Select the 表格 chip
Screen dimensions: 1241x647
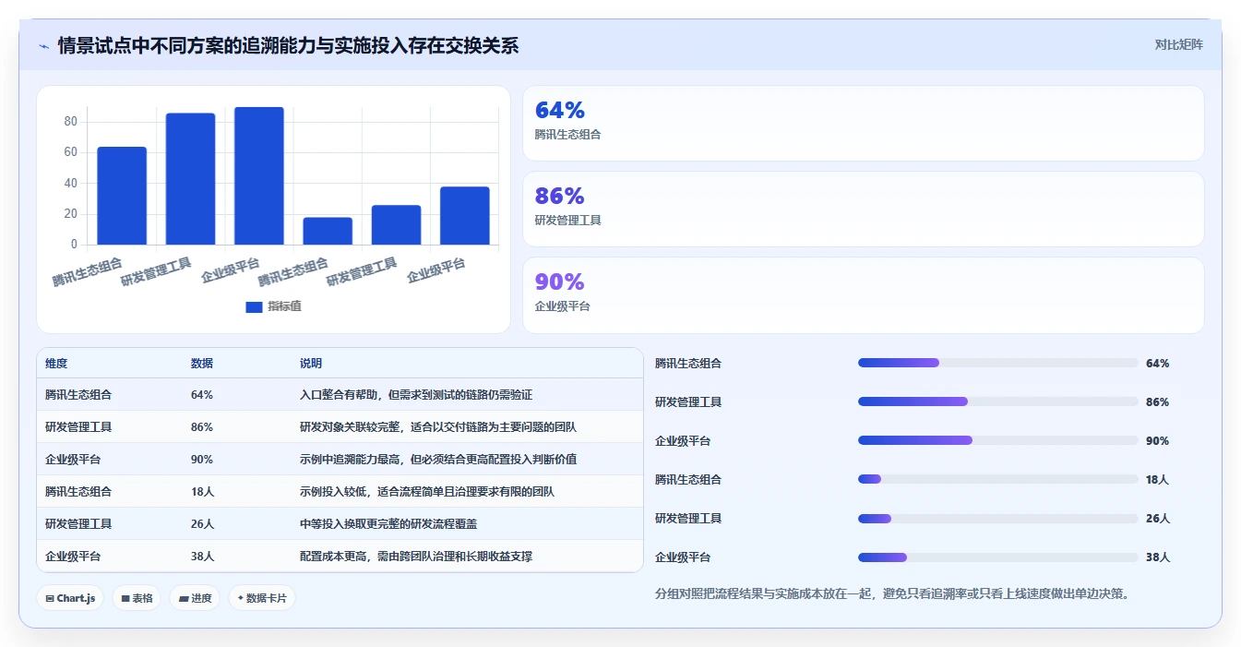(x=137, y=598)
